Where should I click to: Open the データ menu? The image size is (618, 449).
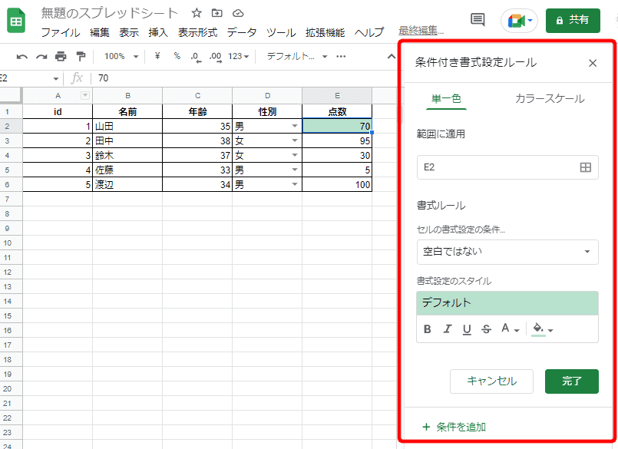point(242,33)
